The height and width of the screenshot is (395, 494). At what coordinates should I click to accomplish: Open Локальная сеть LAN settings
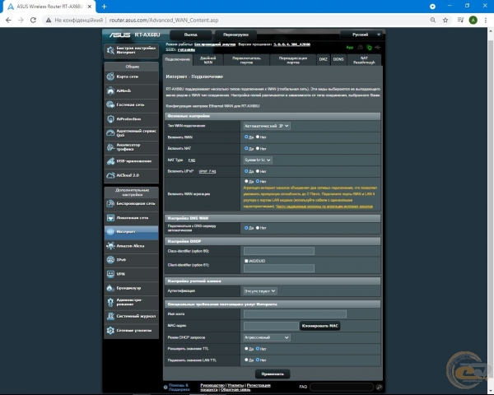(132, 217)
